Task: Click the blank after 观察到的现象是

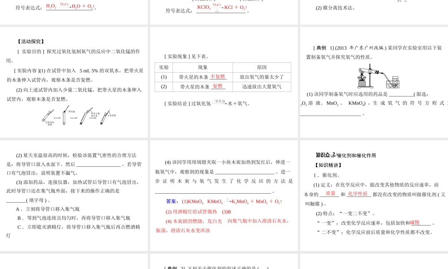Action: [245, 172]
